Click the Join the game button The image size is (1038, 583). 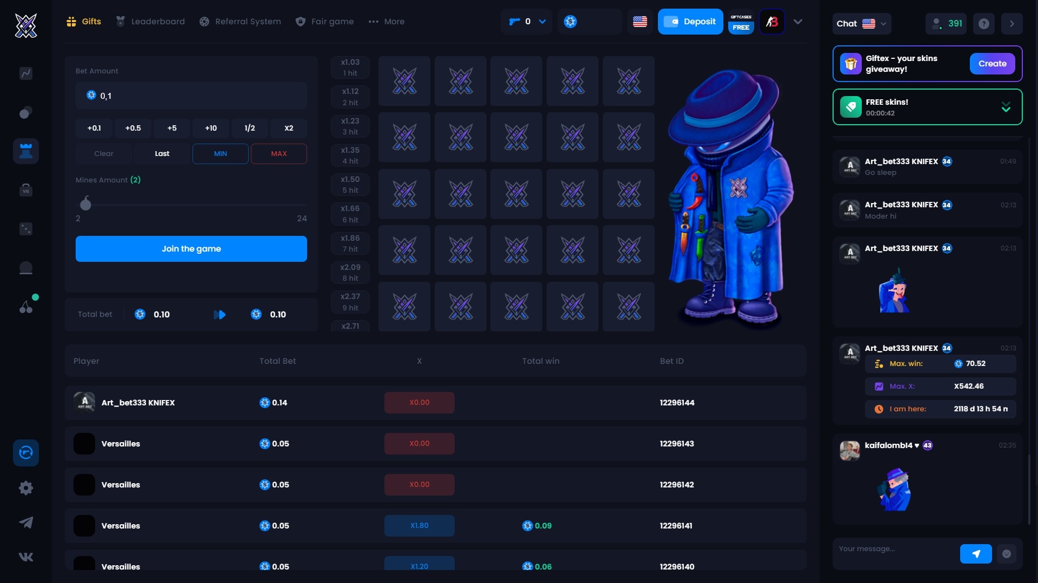[191, 248]
